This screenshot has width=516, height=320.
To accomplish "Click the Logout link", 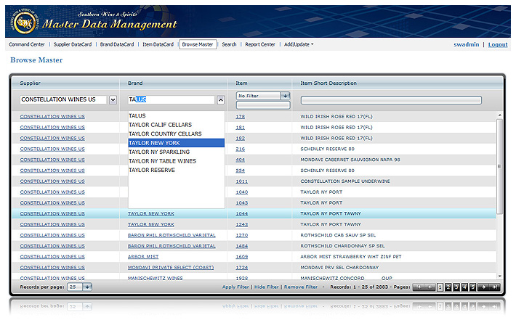I will [498, 44].
